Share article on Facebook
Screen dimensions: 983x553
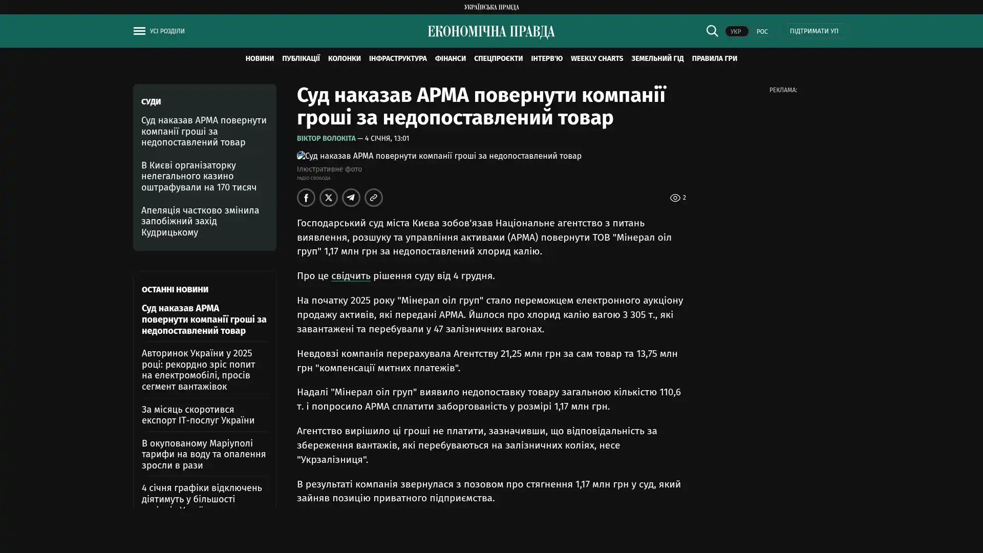[306, 198]
